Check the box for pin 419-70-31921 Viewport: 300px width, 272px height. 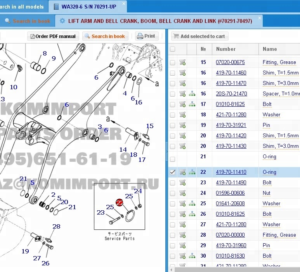tap(172, 125)
